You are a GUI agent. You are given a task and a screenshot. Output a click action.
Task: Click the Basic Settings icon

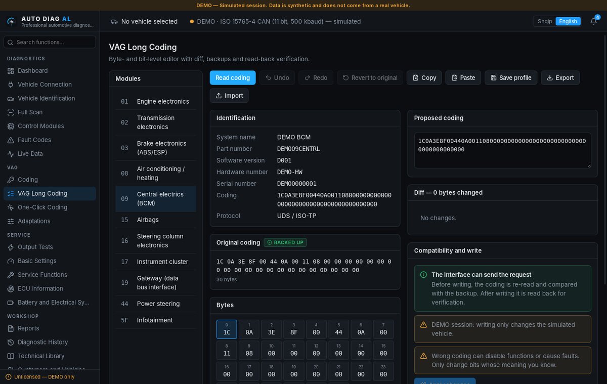point(11,261)
